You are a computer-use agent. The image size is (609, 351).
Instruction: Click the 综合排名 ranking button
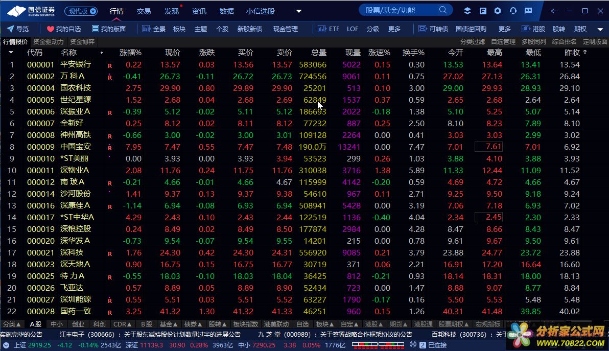pyautogui.click(x=565, y=41)
